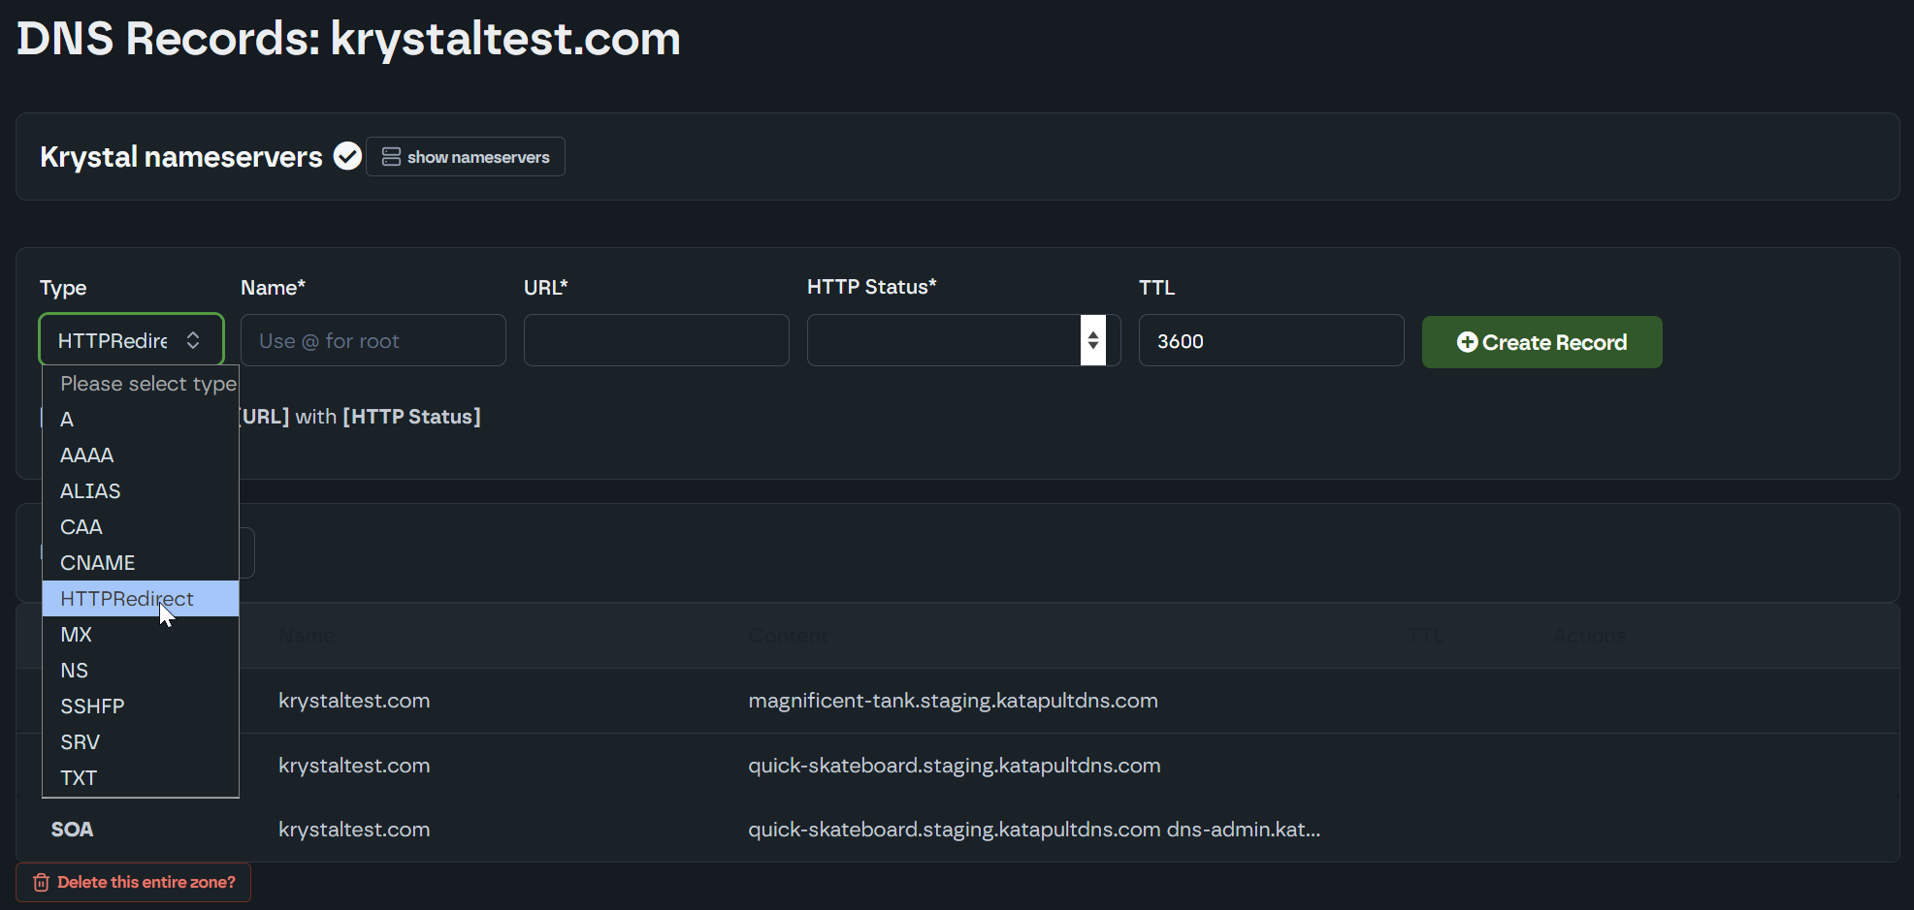This screenshot has width=1914, height=910.
Task: Click the server icon in show nameservers
Action: tap(391, 157)
